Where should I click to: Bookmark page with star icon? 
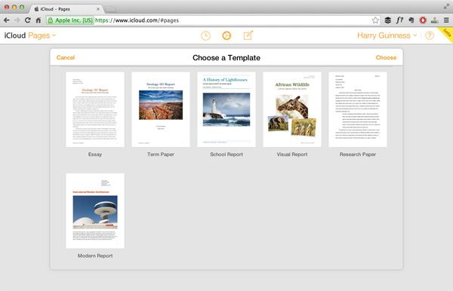(375, 20)
